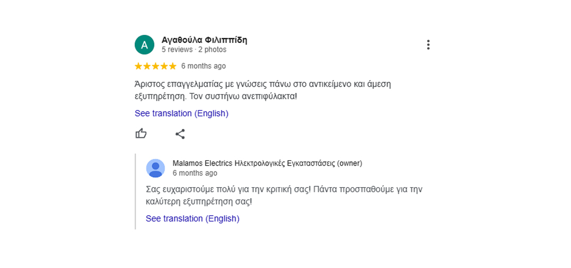Click the fifth yellow rating star
Image resolution: width=571 pixels, height=268 pixels.
(x=172, y=66)
